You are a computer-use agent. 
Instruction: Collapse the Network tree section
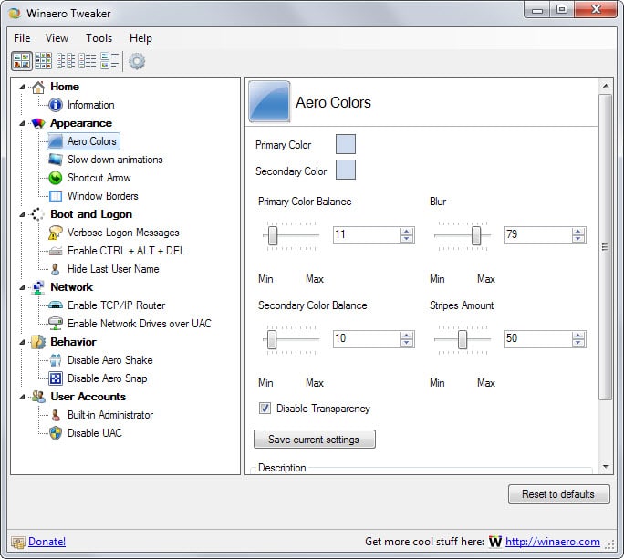[23, 287]
